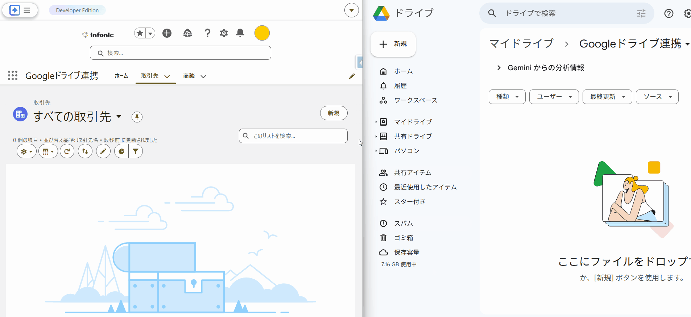Viewport: 691px width, 317px height.
Task: Pin the すべての取引先 list view
Action: click(x=137, y=117)
